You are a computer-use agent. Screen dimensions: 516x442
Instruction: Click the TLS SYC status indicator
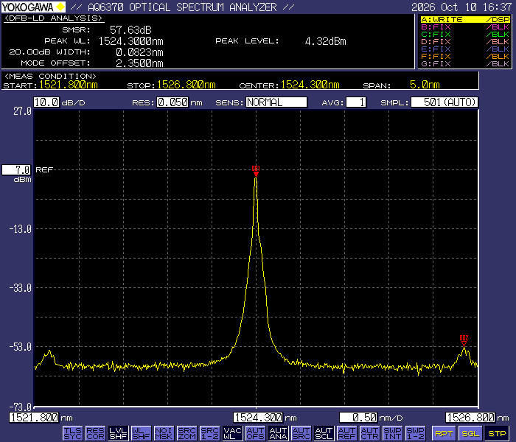(72, 433)
